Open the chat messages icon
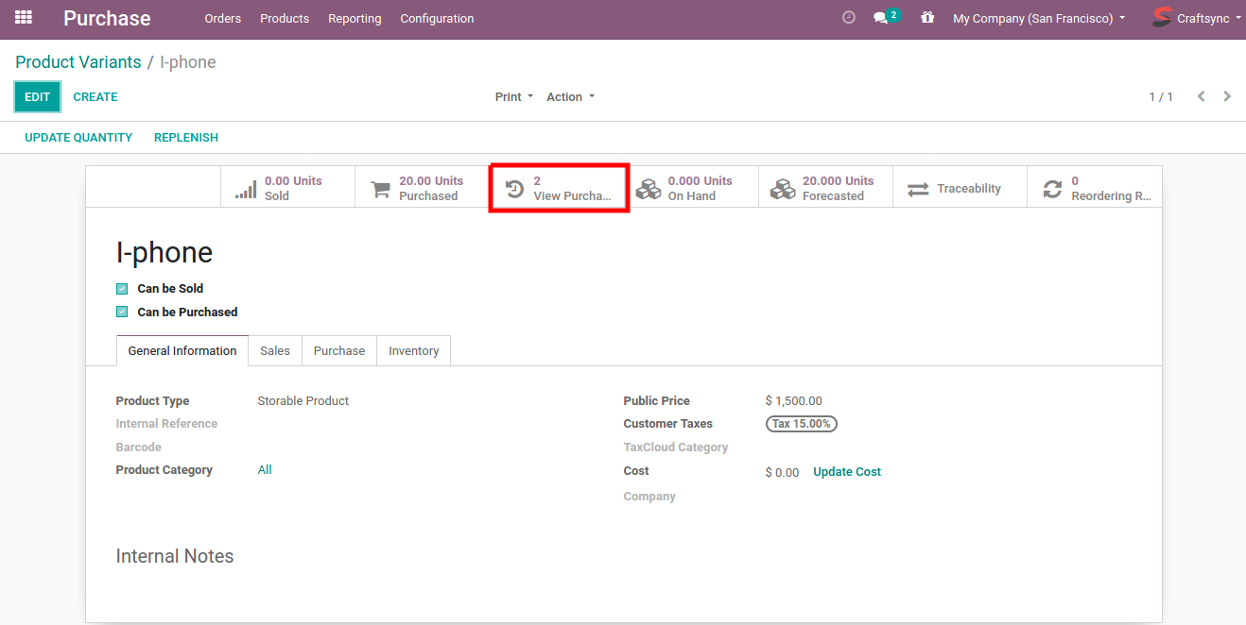The width and height of the screenshot is (1246, 625). coord(882,18)
